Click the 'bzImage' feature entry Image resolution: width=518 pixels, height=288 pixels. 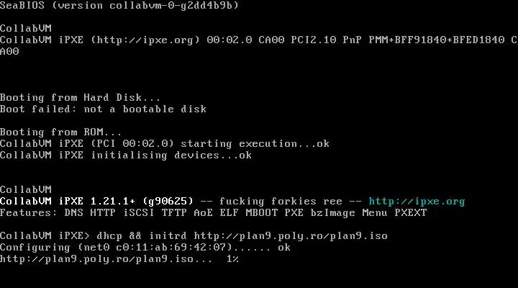click(x=332, y=213)
